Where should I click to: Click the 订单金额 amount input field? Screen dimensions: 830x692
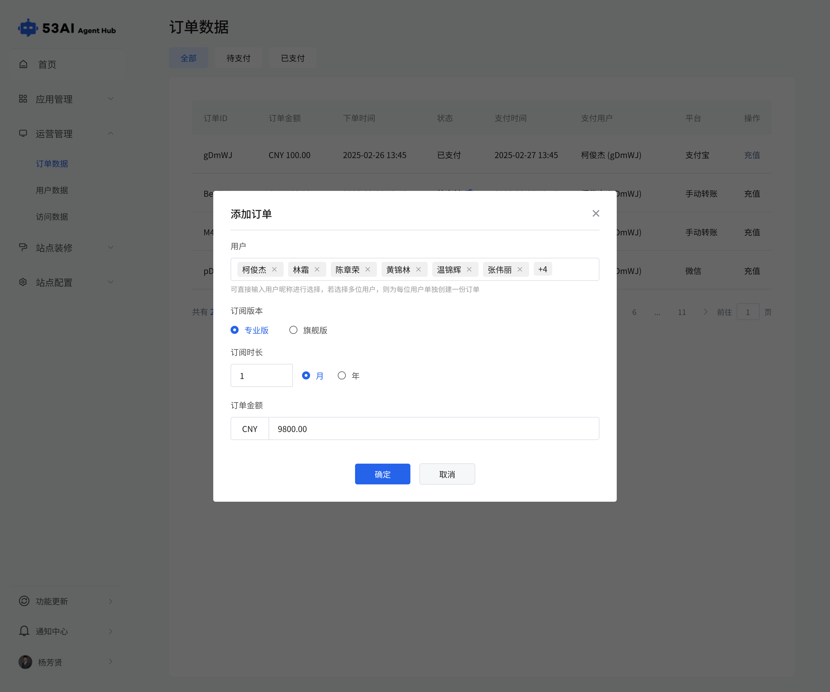pos(434,429)
